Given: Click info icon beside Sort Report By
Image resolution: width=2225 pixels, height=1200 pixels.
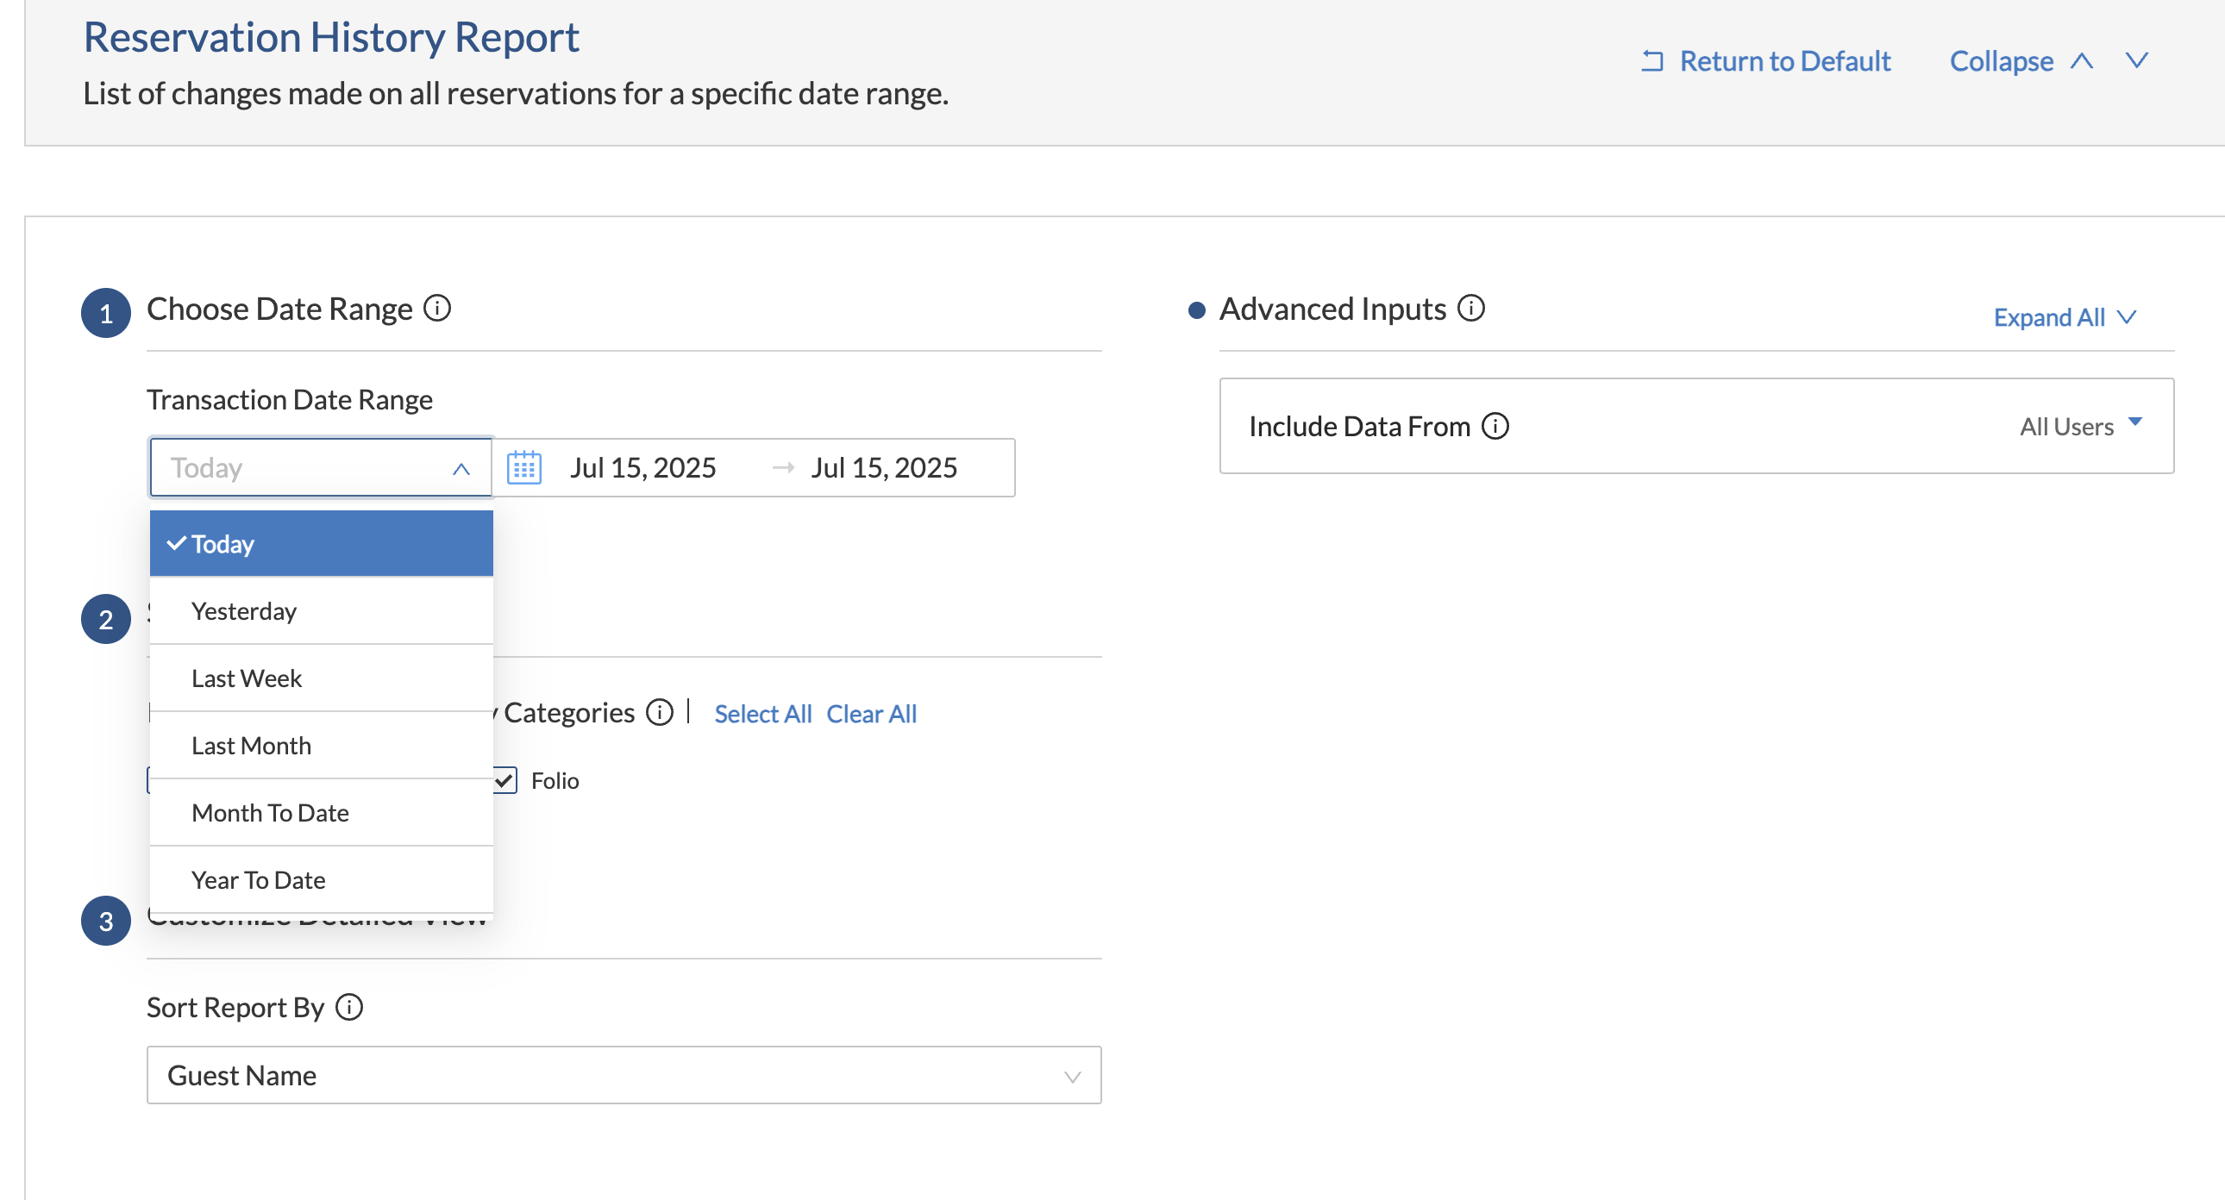Looking at the screenshot, I should tap(349, 1008).
